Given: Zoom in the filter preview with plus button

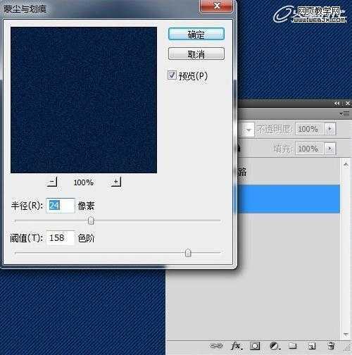Looking at the screenshot, I should click(116, 182).
